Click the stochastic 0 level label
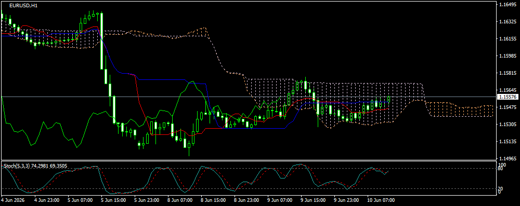The width and height of the screenshot is (520, 206). (500, 192)
